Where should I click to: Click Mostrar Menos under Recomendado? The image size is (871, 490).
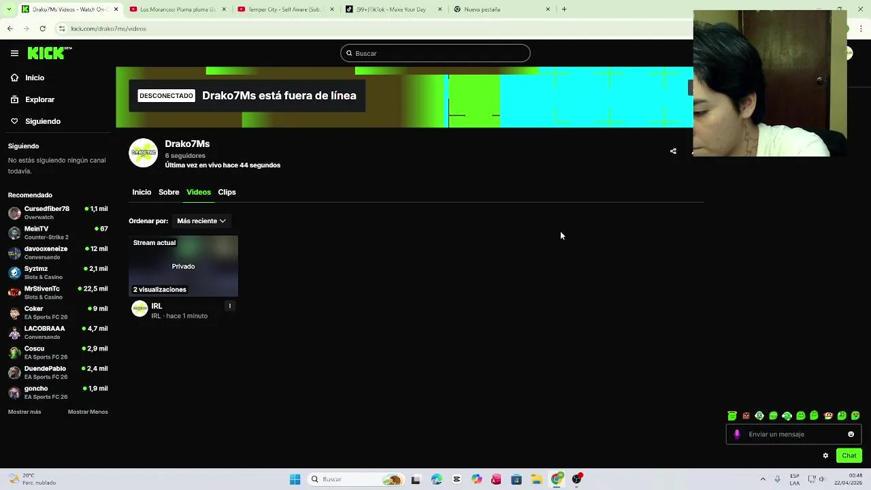pyautogui.click(x=88, y=412)
